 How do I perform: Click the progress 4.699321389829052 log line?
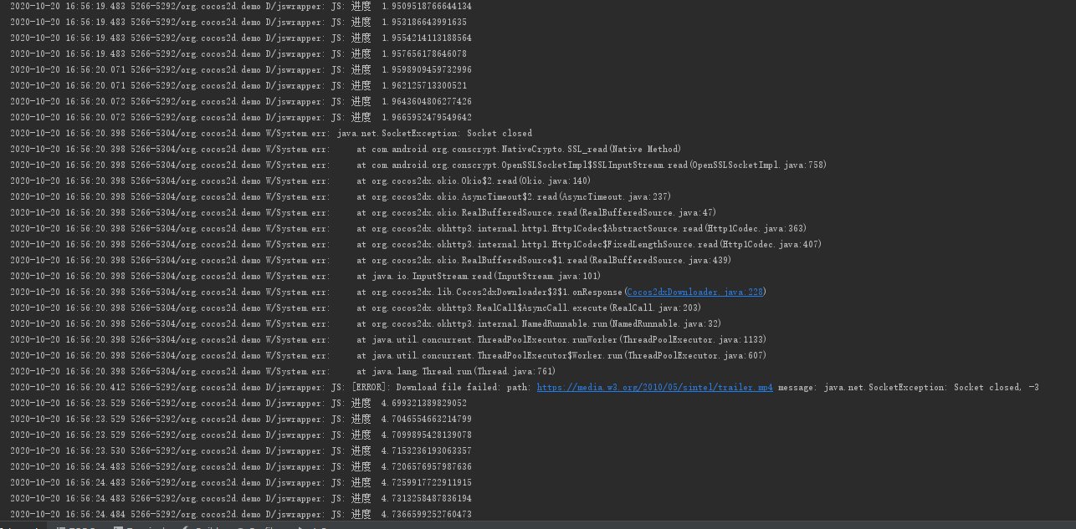coord(408,404)
